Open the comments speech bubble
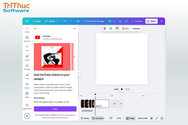 click(126, 21)
